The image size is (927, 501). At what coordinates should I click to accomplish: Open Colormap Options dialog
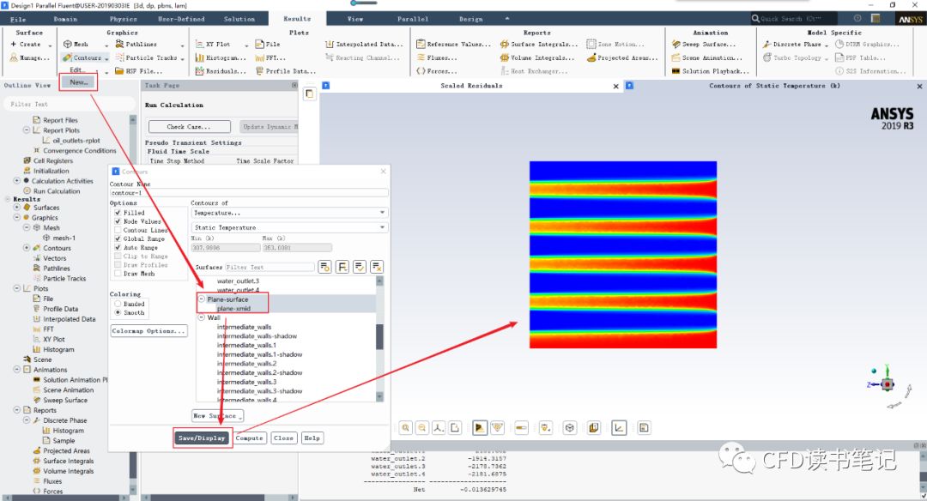149,331
